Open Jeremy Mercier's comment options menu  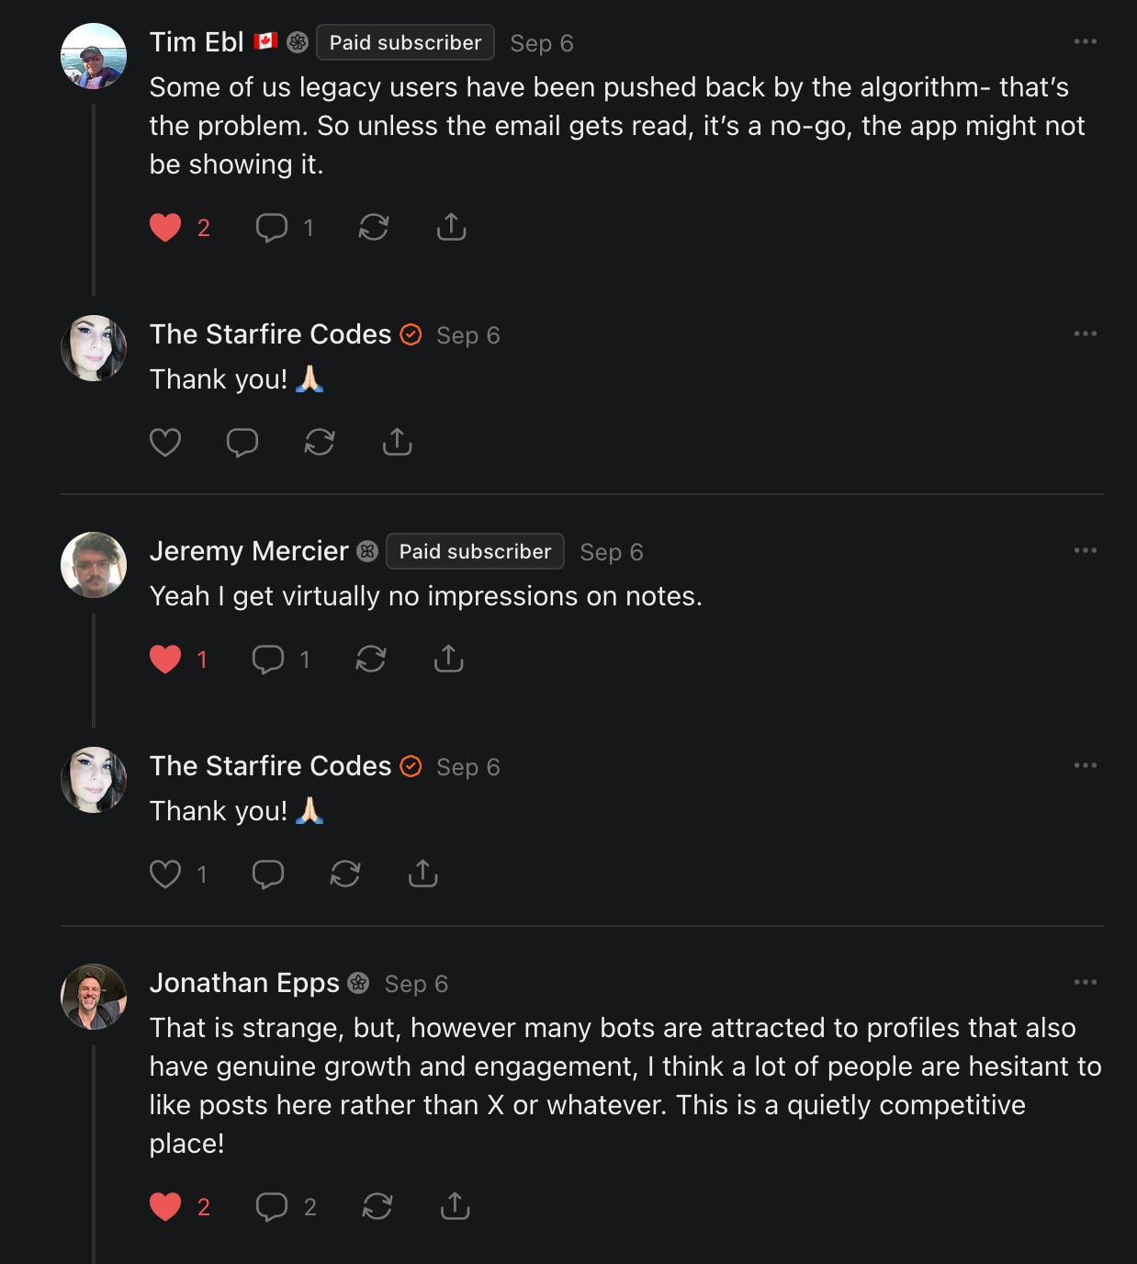[x=1085, y=550]
